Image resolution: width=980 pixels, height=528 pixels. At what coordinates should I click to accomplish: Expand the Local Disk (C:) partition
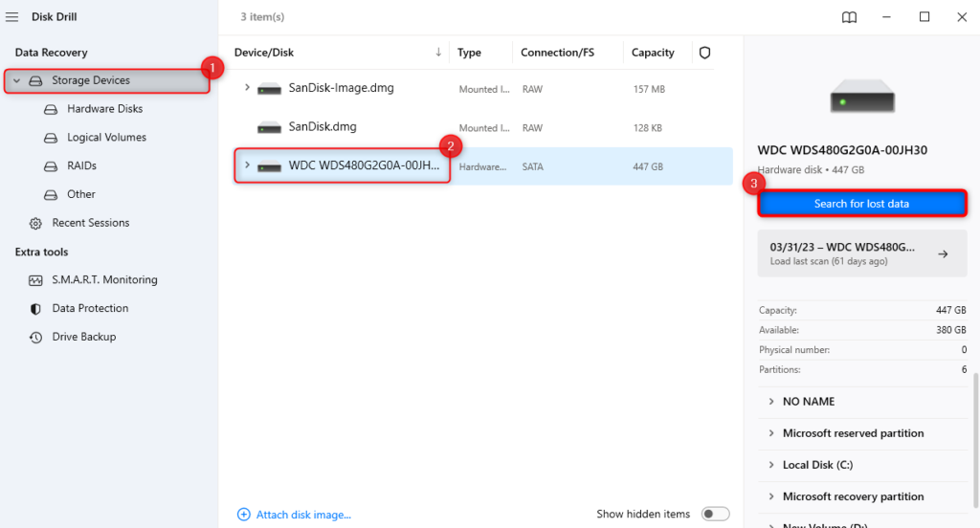click(x=771, y=465)
